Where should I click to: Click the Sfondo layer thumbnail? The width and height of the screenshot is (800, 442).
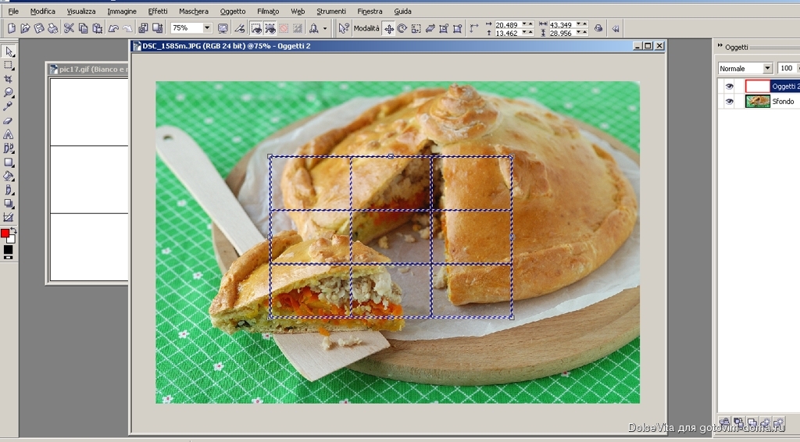pos(758,102)
